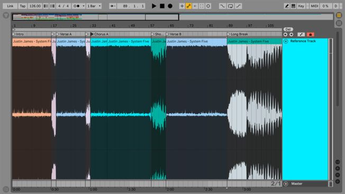345x194 pixels.
Task: Expand the Master track unfold button
Action: pyautogui.click(x=286, y=183)
